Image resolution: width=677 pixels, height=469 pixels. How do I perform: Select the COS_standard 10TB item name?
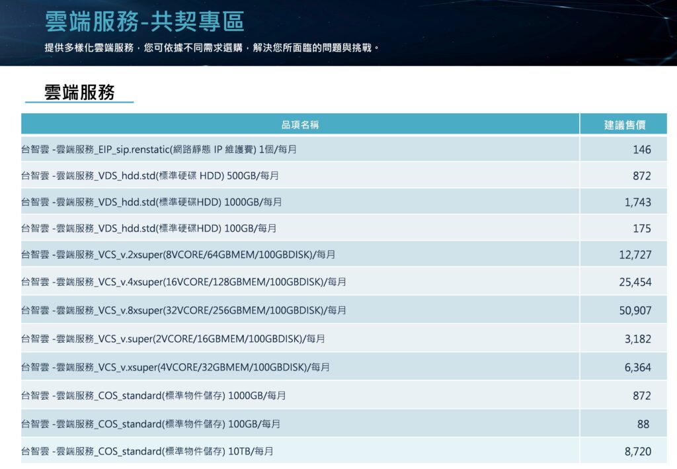click(147, 451)
